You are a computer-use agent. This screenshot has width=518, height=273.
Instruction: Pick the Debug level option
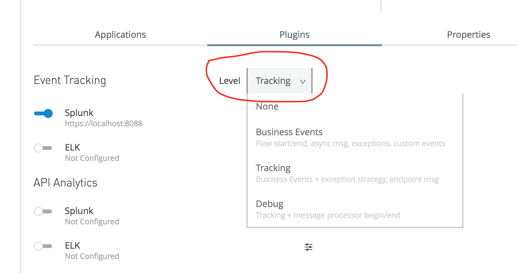[x=270, y=204]
